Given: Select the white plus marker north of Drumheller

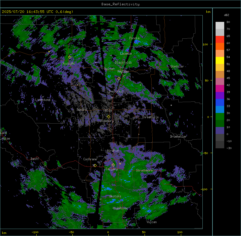Looking at the screenshot, I should tap(171, 105).
